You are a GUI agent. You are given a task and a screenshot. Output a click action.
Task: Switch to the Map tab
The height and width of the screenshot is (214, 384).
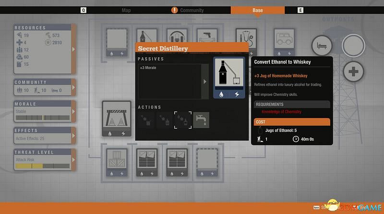126,10
